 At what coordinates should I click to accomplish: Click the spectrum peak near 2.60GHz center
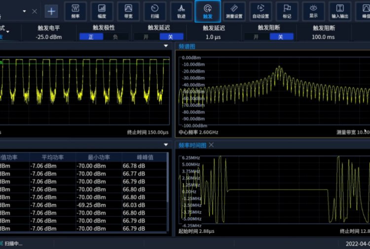pyautogui.click(x=279, y=68)
